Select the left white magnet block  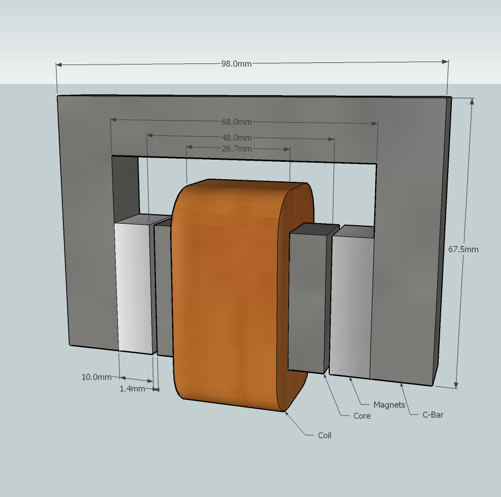[134, 284]
